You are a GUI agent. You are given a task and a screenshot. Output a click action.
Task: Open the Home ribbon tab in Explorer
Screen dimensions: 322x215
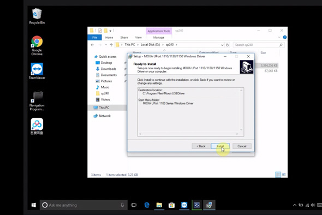click(109, 37)
